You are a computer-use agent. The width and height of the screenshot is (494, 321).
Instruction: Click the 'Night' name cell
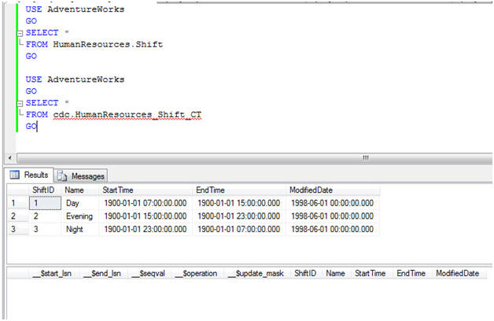click(80, 229)
